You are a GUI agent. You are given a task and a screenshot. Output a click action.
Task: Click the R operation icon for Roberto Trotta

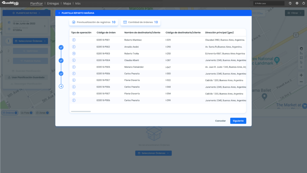tap(74, 53)
